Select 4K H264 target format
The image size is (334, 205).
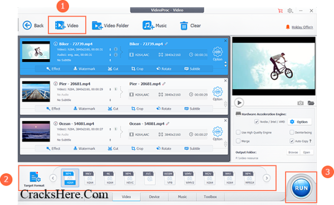click(x=110, y=178)
